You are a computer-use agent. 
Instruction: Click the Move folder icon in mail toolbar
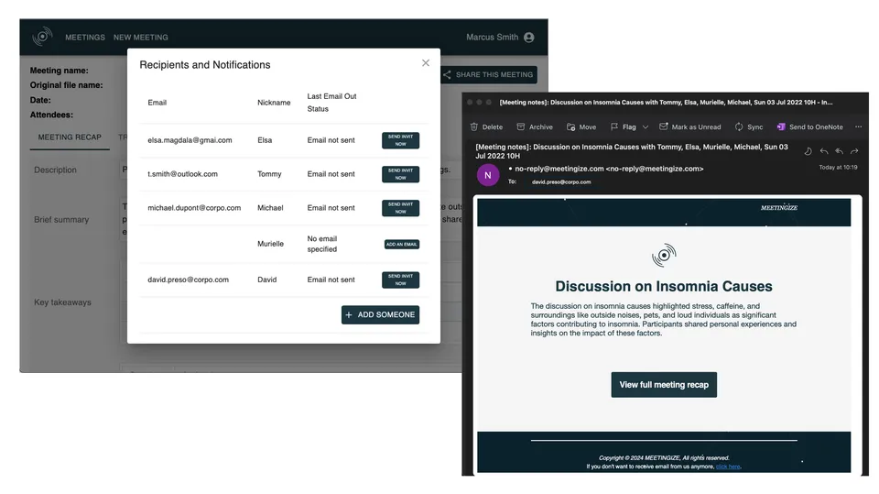coord(570,126)
